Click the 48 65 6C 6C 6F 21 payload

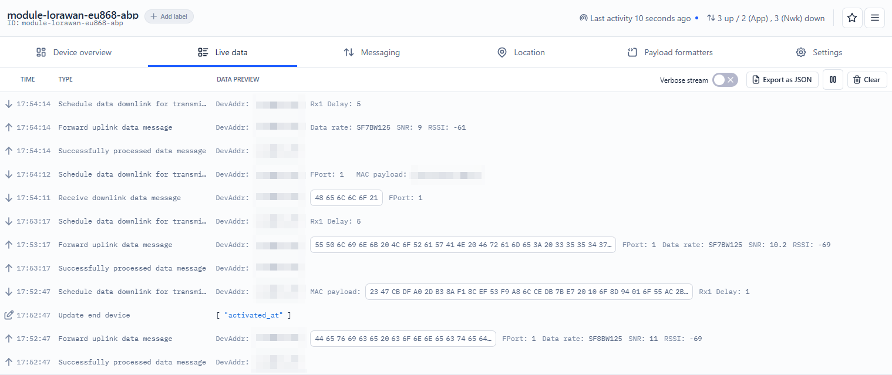[346, 198]
